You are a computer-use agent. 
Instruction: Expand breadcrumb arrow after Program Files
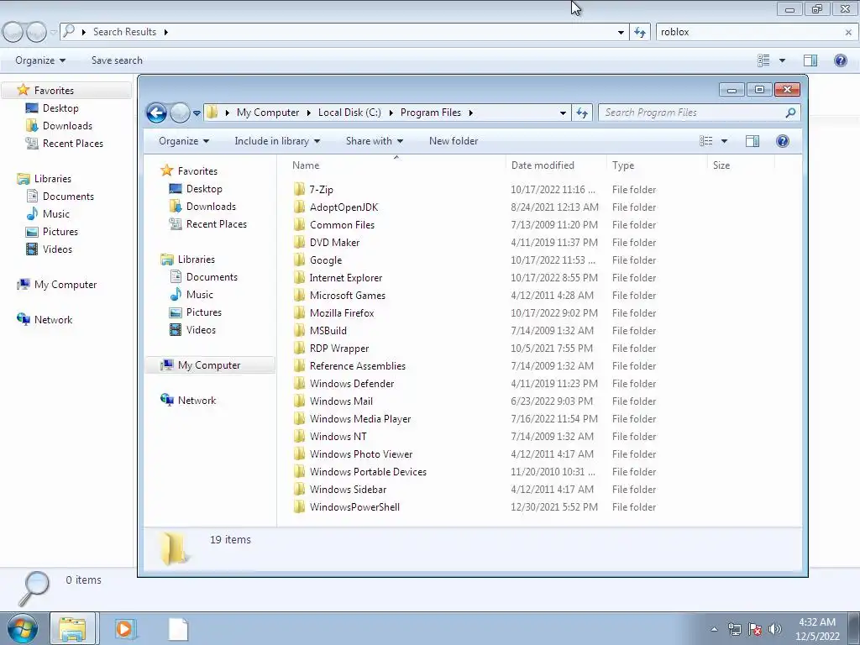coord(470,113)
